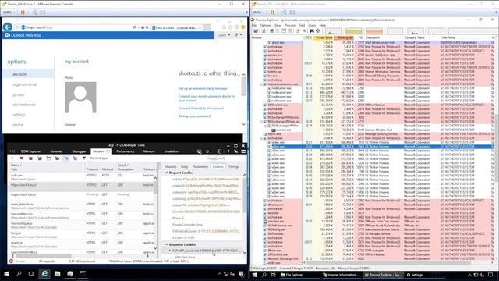This screenshot has width=499, height=281.
Task: Select organize email in options sidebar
Action: [25, 84]
